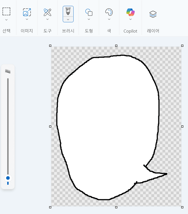Click the 이미지 label

[27, 31]
